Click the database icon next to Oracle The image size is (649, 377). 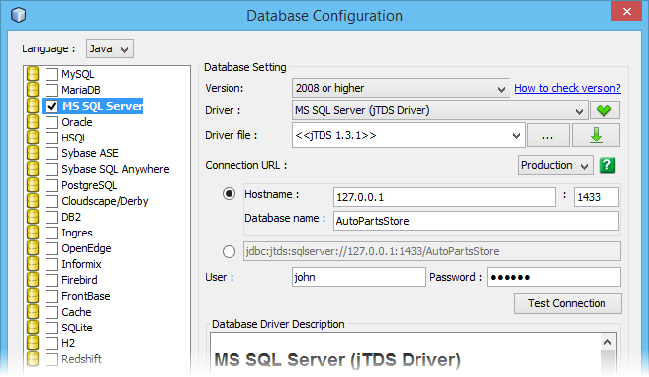pyautogui.click(x=33, y=122)
